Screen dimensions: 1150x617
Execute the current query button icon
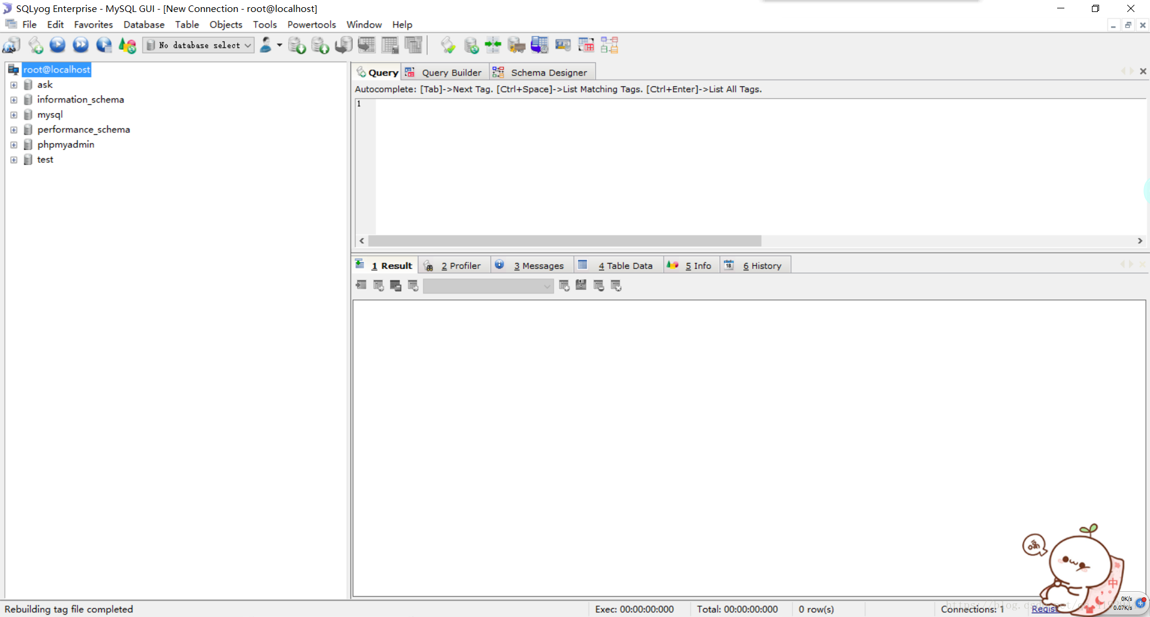(x=57, y=45)
